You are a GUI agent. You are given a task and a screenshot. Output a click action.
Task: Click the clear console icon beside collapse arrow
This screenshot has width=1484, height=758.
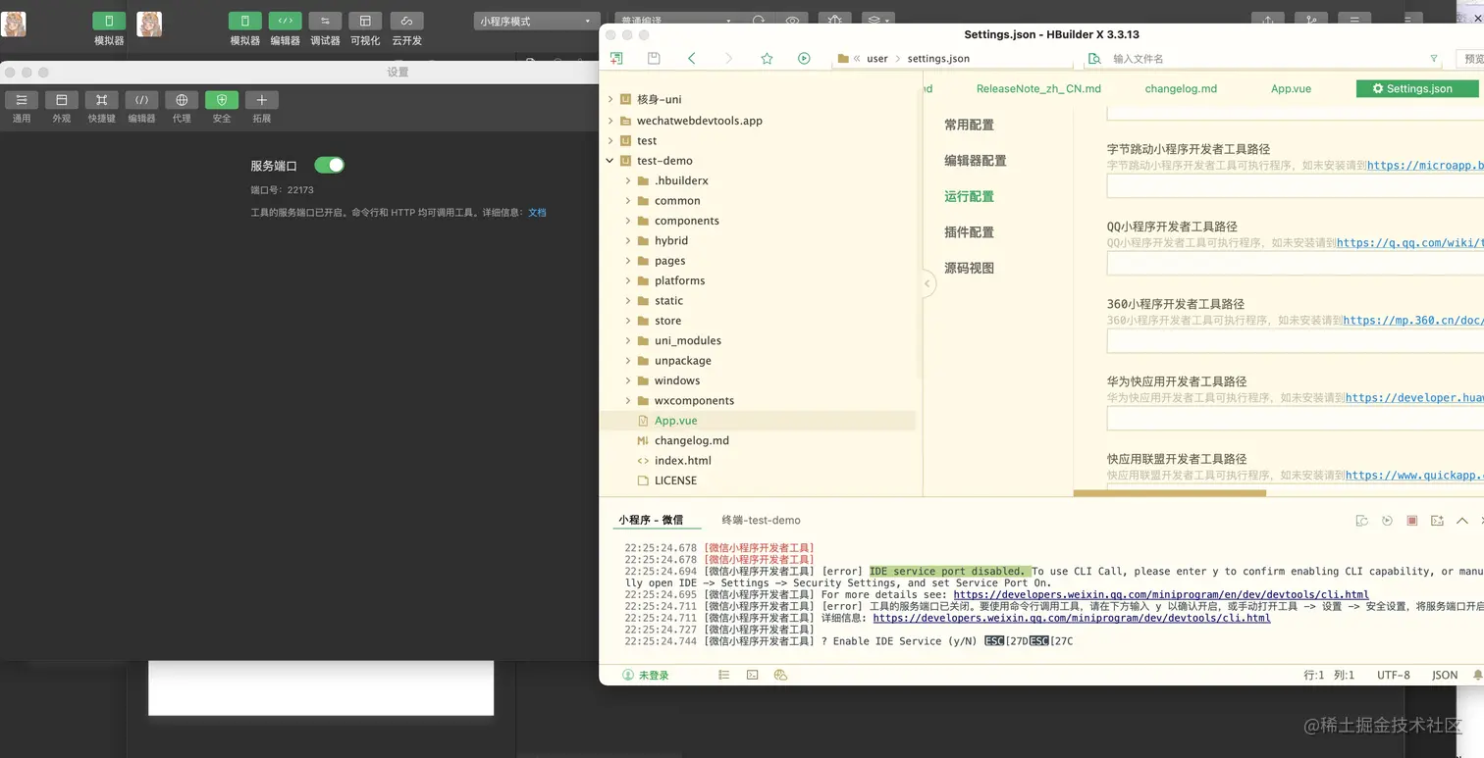(x=1437, y=521)
